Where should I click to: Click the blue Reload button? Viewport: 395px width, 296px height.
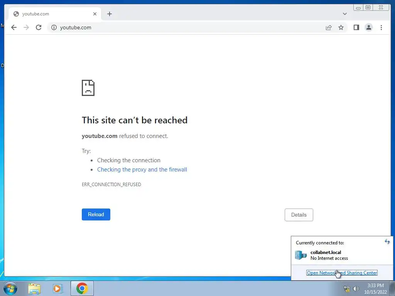96,214
